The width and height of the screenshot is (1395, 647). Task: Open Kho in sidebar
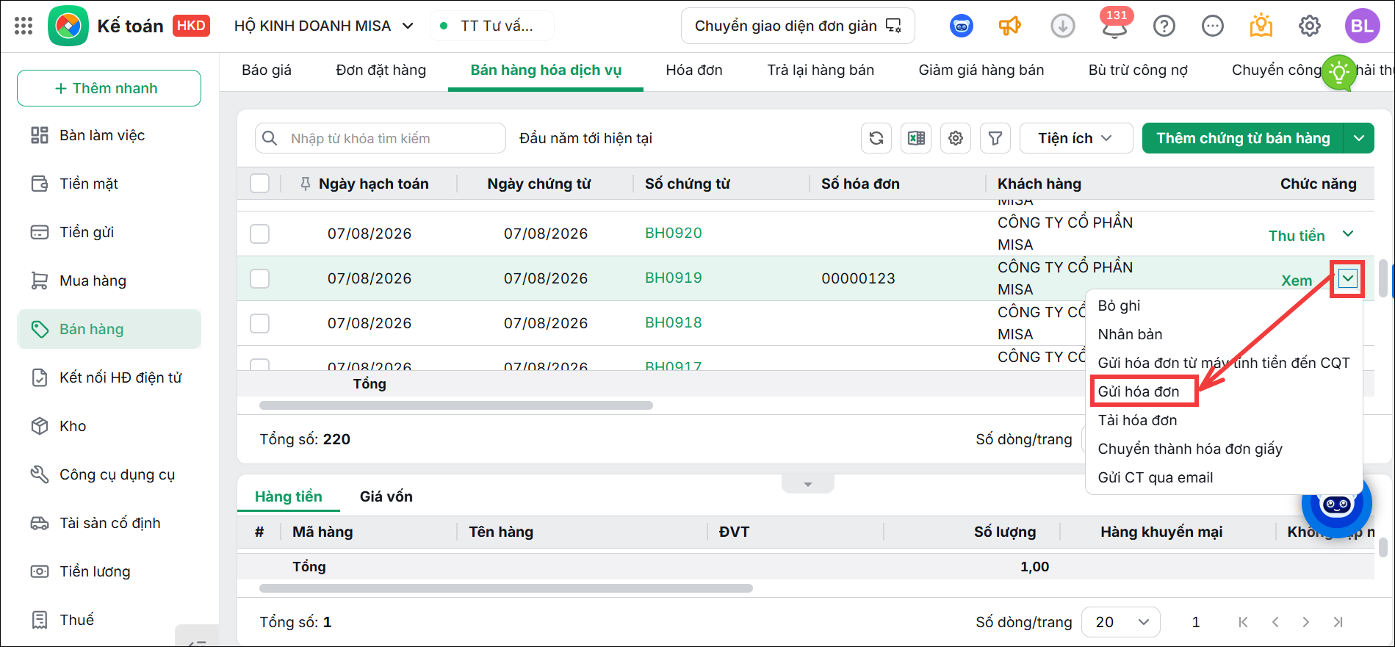point(109,426)
